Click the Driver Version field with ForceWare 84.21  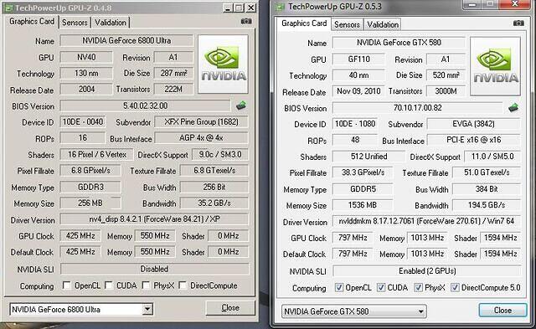pos(154,219)
